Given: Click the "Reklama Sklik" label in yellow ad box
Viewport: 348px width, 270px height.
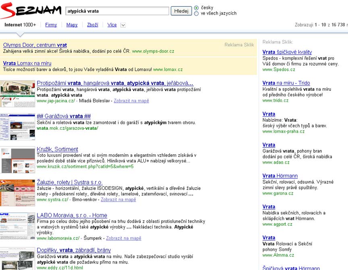Looking at the screenshot, I should (239, 45).
